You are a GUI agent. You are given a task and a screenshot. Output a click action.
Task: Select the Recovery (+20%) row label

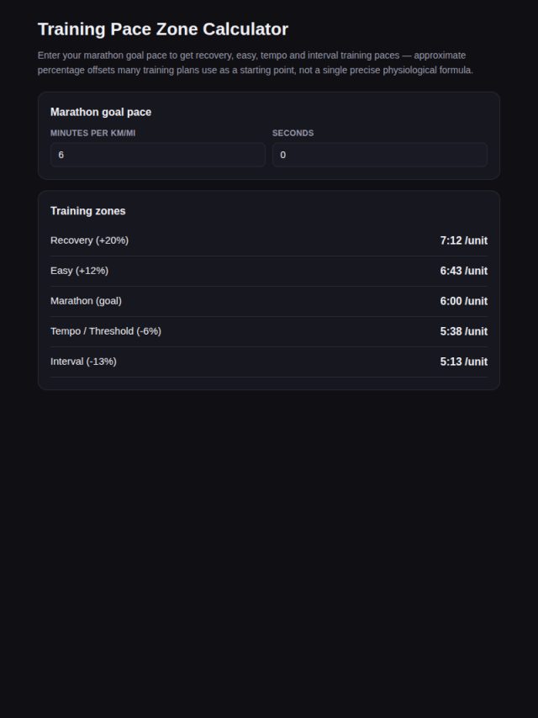coord(89,240)
